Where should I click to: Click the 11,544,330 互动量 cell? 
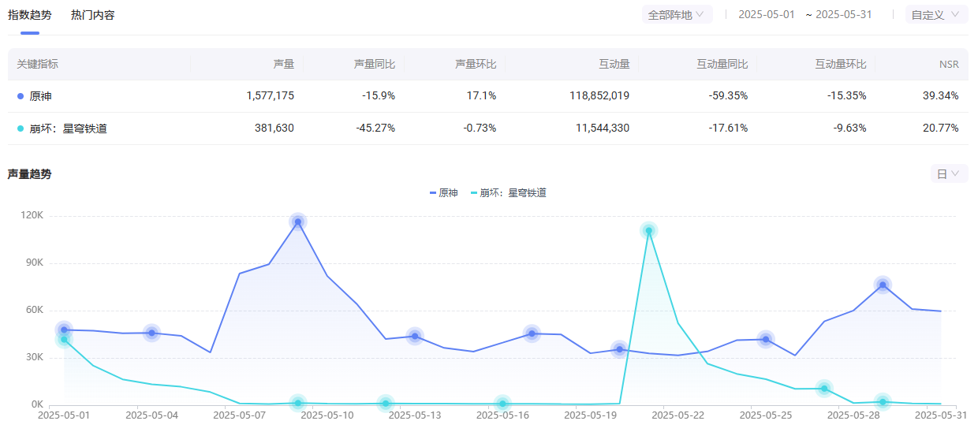[x=602, y=128]
